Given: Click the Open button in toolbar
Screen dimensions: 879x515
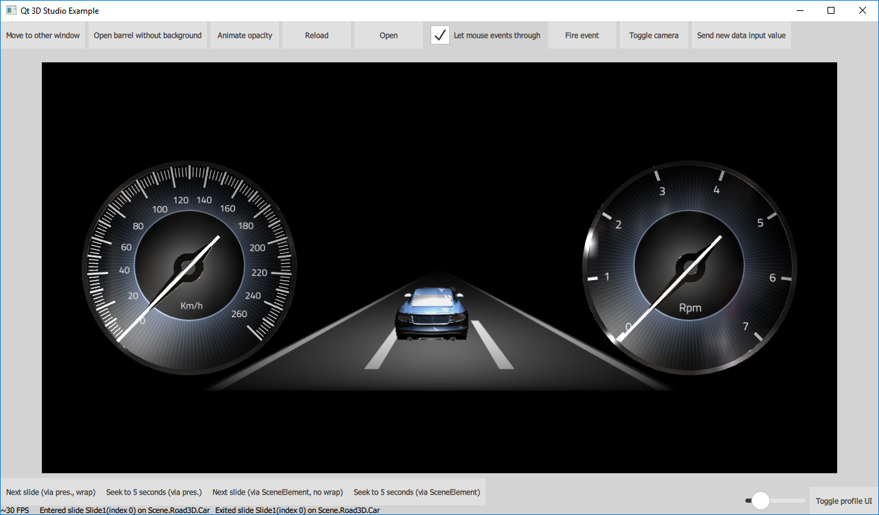Looking at the screenshot, I should [x=389, y=36].
